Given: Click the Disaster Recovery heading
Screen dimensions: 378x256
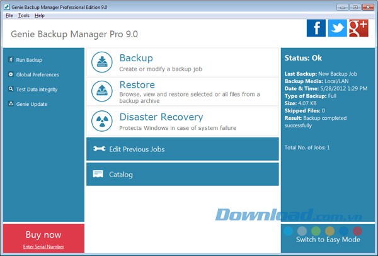Looking at the screenshot, I should click(x=161, y=117).
